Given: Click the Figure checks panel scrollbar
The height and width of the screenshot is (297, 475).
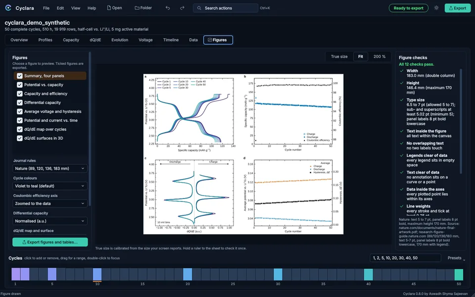Looking at the screenshot, I should [x=461, y=121].
